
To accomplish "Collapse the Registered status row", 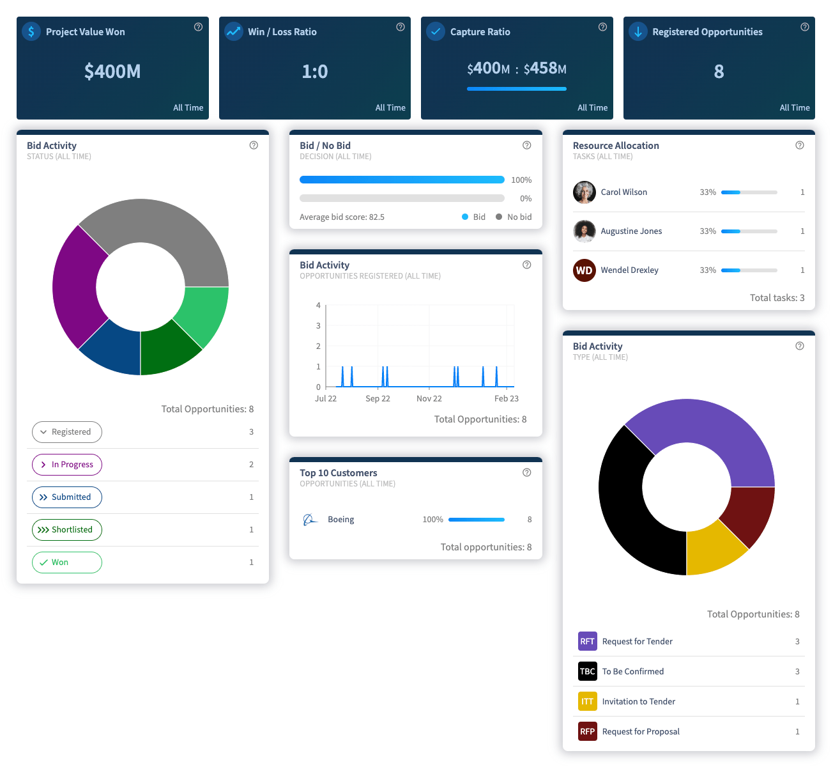I will (66, 432).
